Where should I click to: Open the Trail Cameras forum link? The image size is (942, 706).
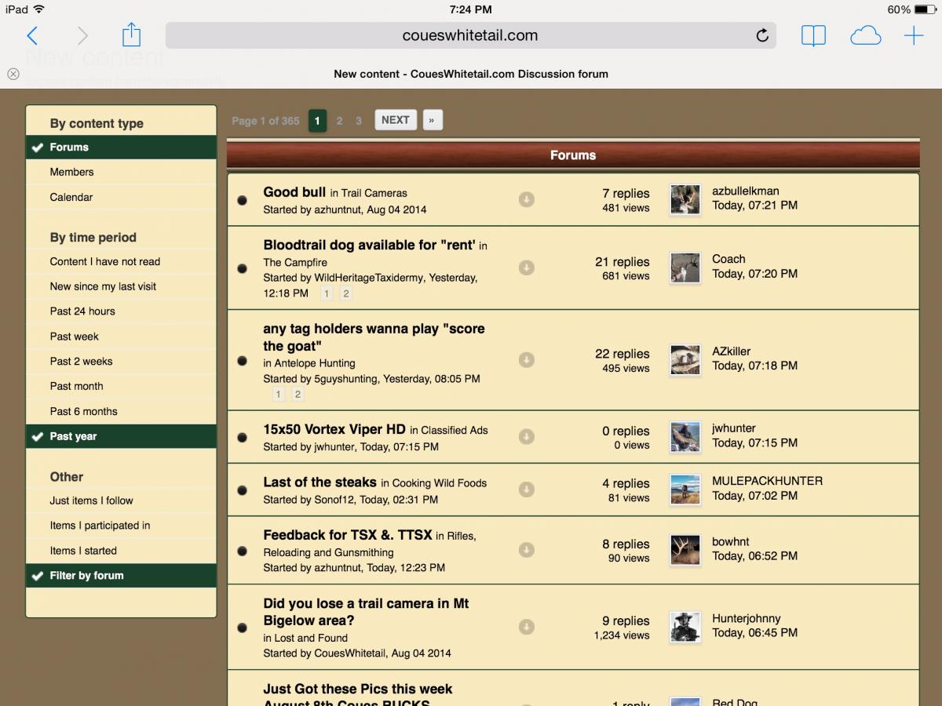(374, 193)
